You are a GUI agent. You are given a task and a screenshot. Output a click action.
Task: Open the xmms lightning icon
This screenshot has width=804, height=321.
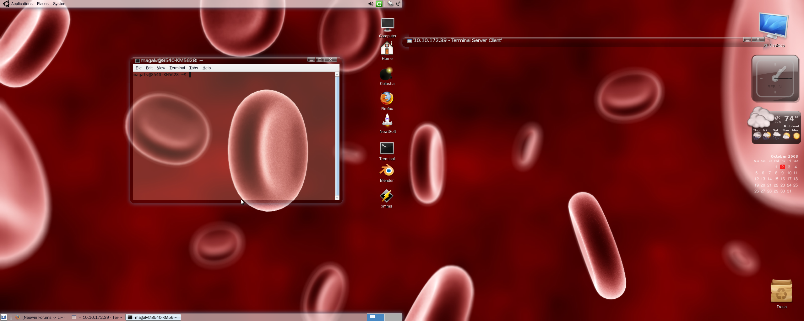tap(386, 196)
